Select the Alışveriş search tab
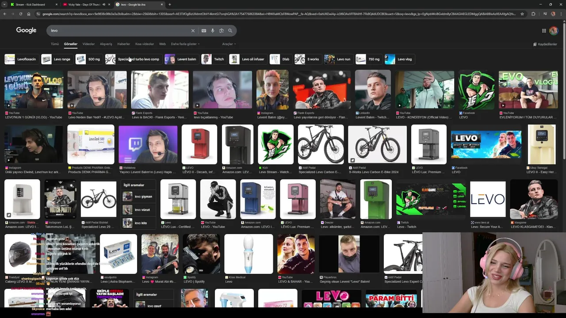The image size is (566, 318). pos(106,44)
